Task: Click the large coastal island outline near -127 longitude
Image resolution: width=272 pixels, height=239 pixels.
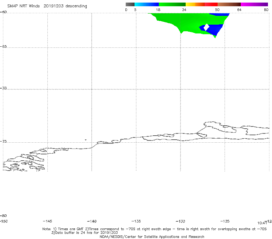Action: pos(220,127)
